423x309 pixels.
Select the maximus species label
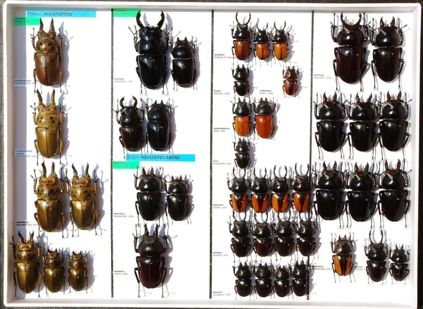[x=322, y=76]
